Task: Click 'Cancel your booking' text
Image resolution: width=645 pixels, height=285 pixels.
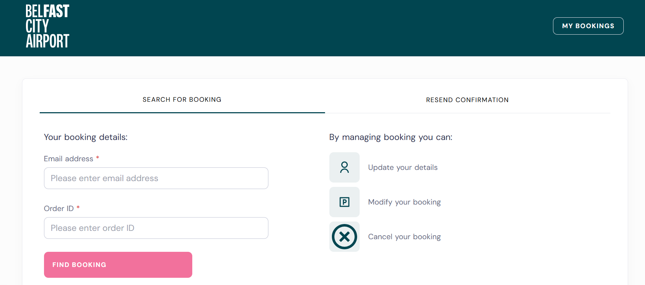Action: [x=404, y=237]
